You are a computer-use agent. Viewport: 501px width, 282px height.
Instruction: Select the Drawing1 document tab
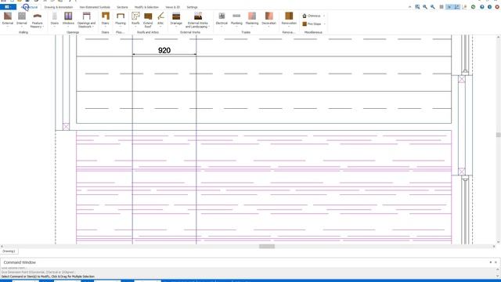point(9,251)
